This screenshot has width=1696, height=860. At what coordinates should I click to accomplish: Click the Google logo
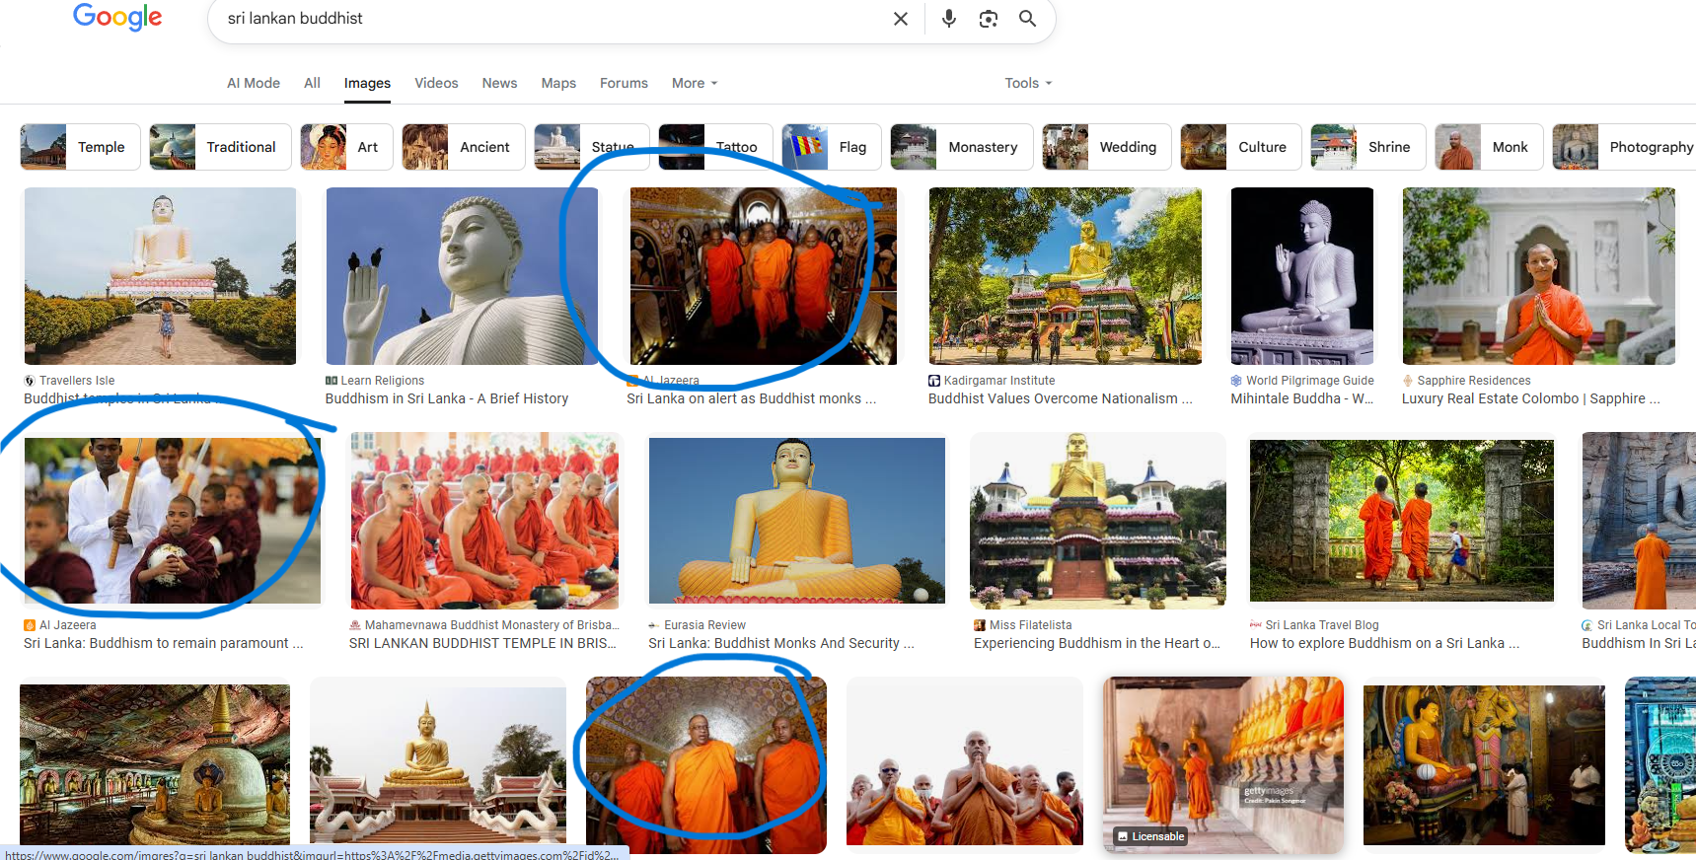117,18
